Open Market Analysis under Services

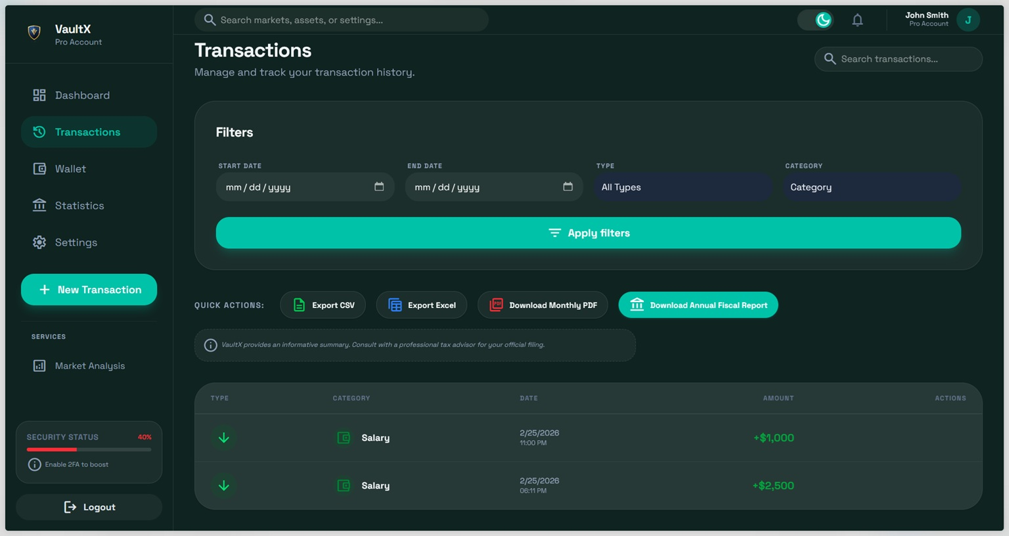(x=89, y=366)
